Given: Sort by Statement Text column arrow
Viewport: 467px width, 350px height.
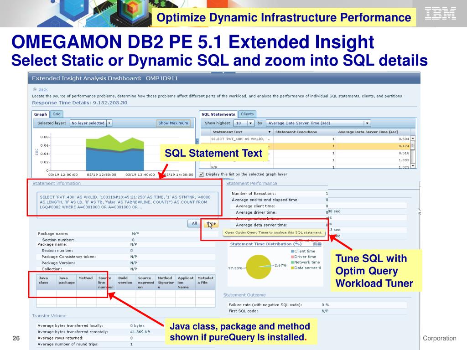Looking at the screenshot, I should (x=269, y=132).
